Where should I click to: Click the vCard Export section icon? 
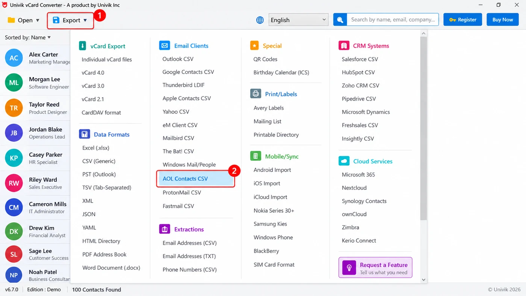click(82, 46)
